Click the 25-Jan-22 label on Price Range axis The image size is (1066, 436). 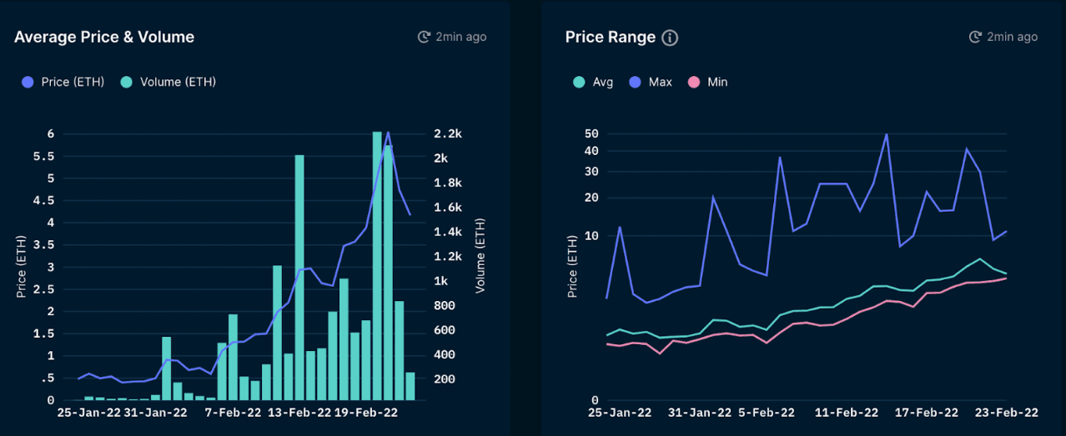point(620,413)
